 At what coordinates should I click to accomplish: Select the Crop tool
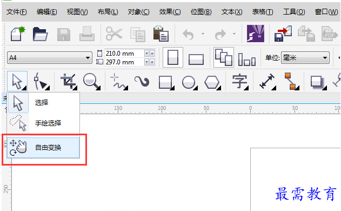coord(69,81)
